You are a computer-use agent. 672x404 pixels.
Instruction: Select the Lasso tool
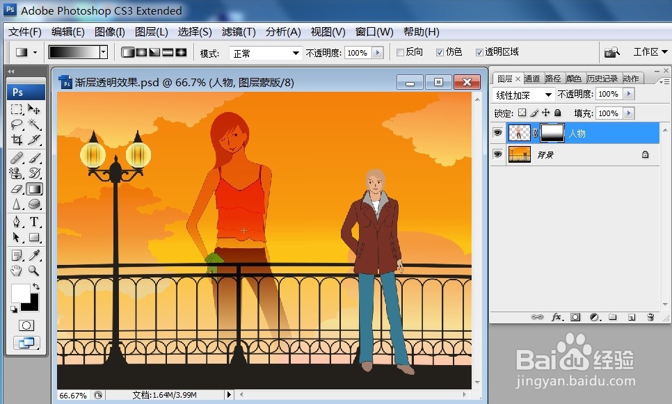click(x=17, y=124)
